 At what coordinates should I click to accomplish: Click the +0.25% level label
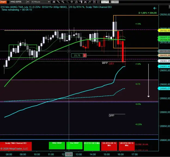(x=138, y=124)
